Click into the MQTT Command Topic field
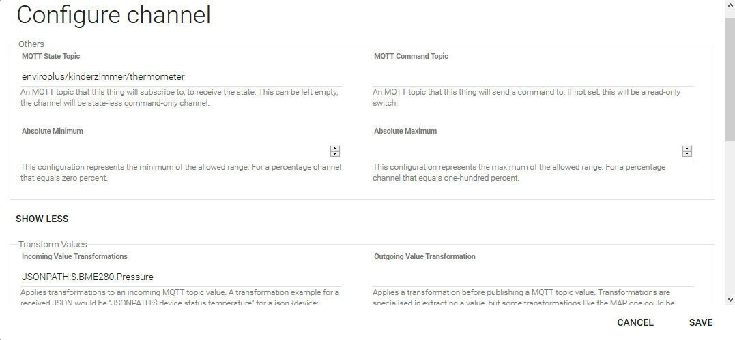Image resolution: width=735 pixels, height=340 pixels. tap(532, 76)
